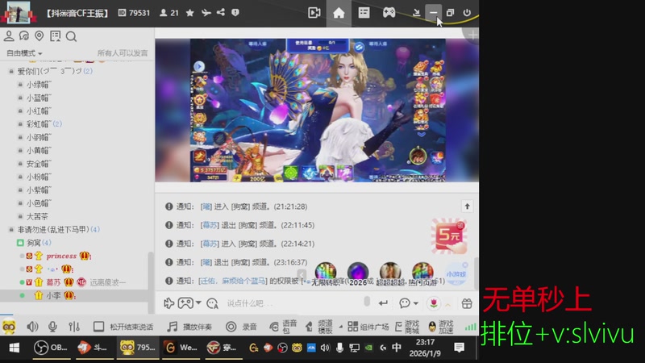Click the enter-to-send arrow icon
Image resolution: width=645 pixels, height=363 pixels.
(383, 303)
